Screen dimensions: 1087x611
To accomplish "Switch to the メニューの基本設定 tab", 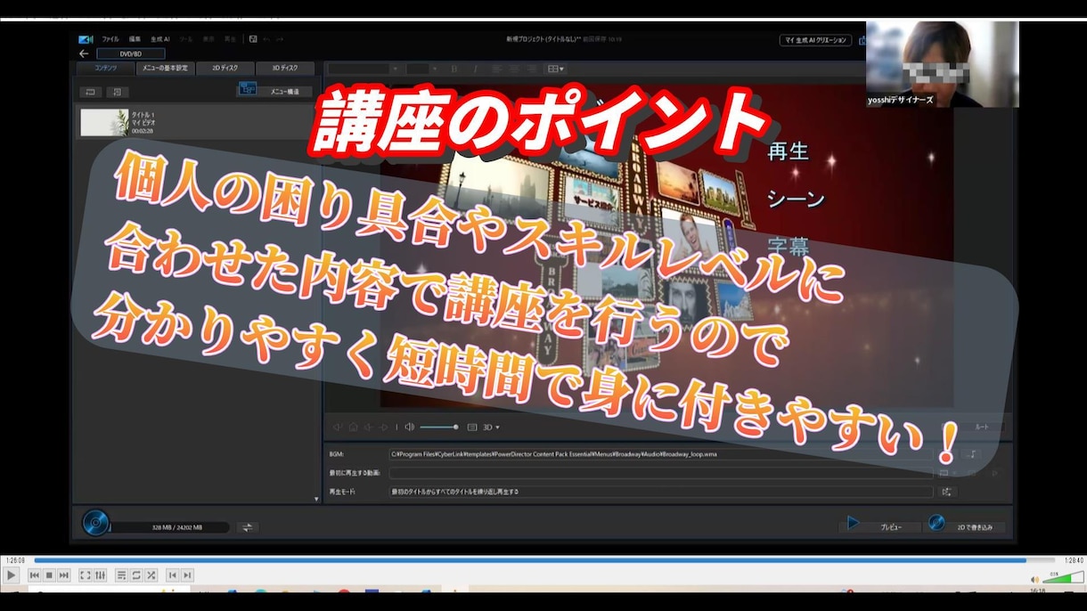I will pyautogui.click(x=165, y=69).
